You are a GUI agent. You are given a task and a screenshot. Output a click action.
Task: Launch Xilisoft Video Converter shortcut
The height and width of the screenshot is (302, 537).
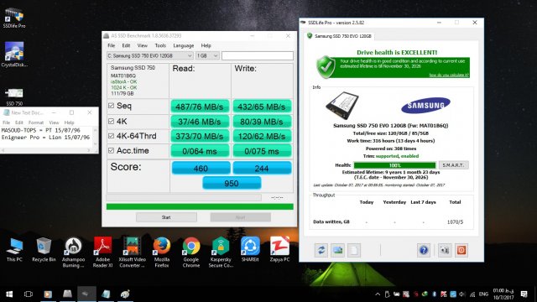pos(133,253)
